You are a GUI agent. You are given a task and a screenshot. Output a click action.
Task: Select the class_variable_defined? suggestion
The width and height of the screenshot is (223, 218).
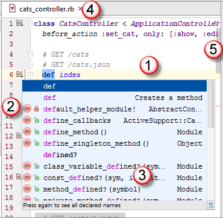point(115,166)
